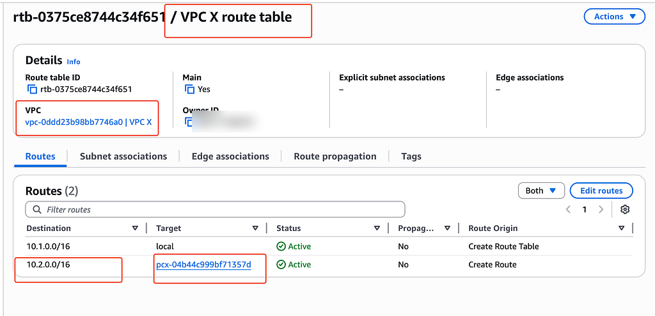Sort routes by Target column
The image size is (655, 316).
tap(255, 228)
